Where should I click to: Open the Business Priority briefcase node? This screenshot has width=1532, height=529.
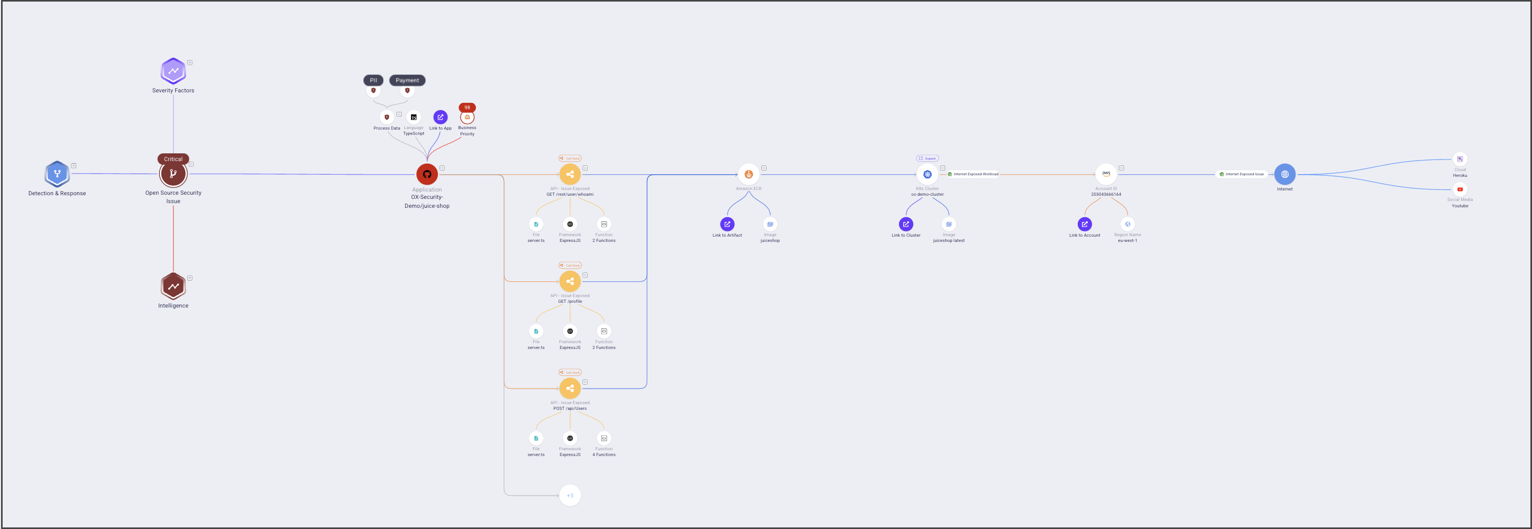click(467, 118)
